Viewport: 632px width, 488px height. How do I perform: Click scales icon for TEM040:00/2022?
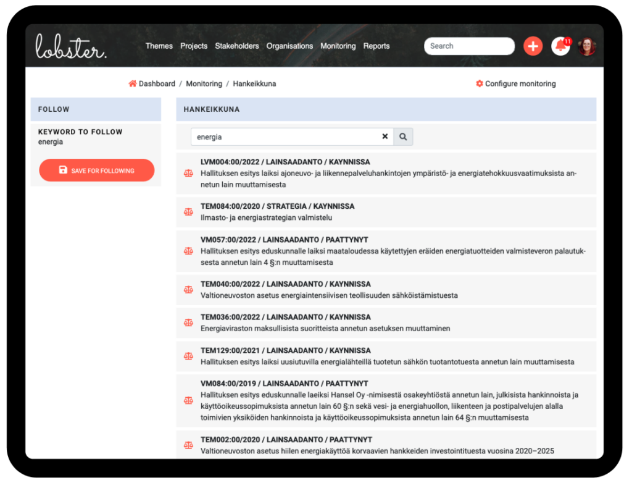[188, 290]
